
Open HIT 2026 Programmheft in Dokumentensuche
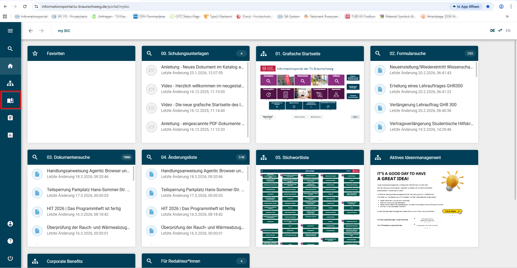click(84, 209)
